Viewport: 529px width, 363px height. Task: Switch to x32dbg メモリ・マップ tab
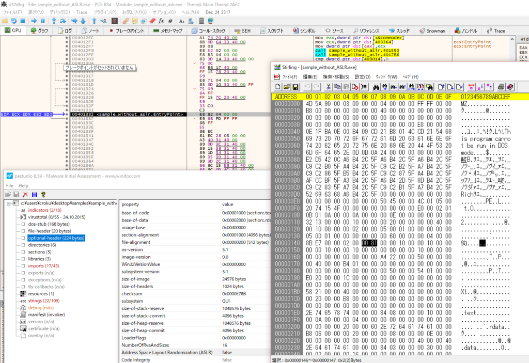(x=168, y=30)
